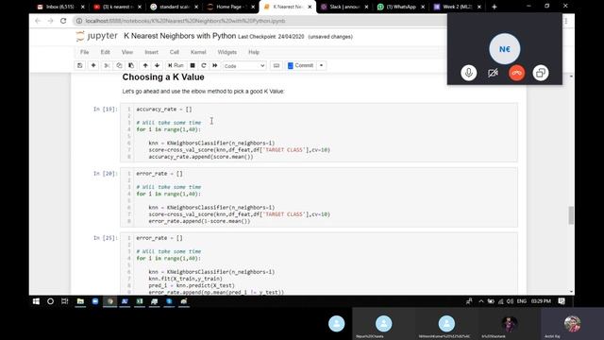Open the cell type dropdown showing Code
Image resolution: width=604 pixels, height=340 pixels.
click(x=244, y=66)
